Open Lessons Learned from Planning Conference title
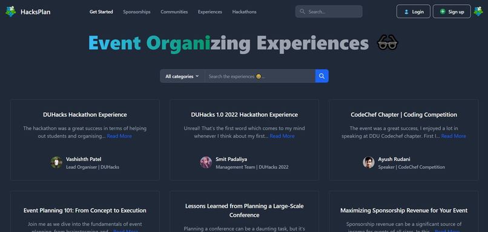488x232 pixels. tap(245, 211)
